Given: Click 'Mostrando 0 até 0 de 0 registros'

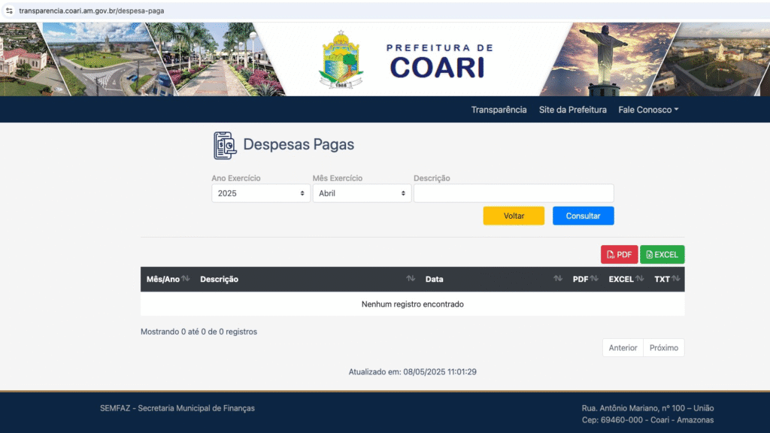Looking at the screenshot, I should point(199,332).
